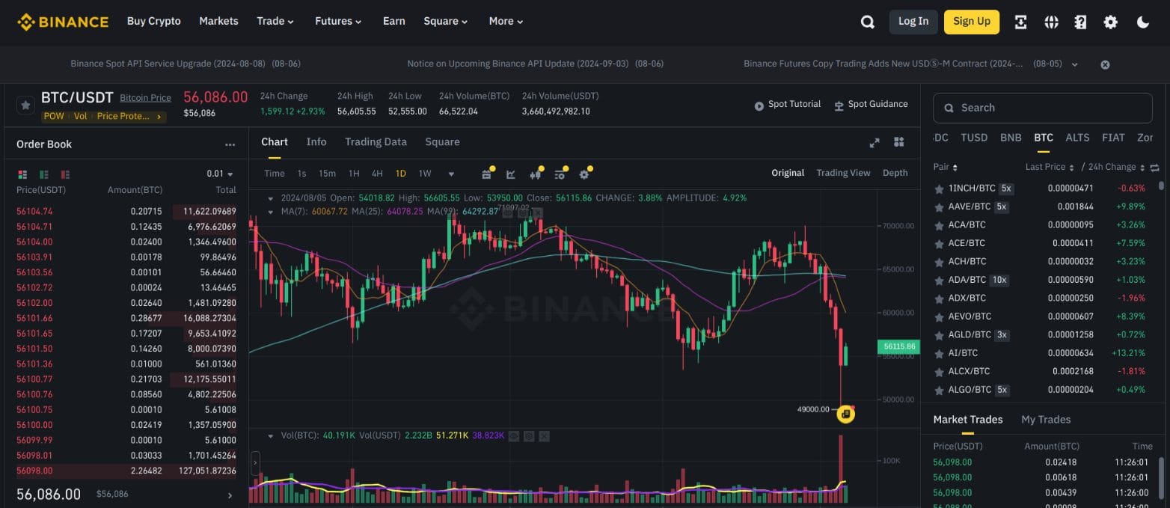Open the download app icon
The image size is (1170, 508).
[1020, 22]
